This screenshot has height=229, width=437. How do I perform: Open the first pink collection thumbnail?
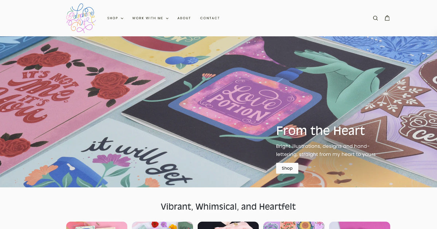tap(97, 225)
